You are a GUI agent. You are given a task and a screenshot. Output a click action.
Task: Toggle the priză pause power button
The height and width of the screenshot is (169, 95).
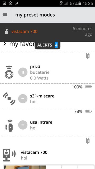[23, 72]
